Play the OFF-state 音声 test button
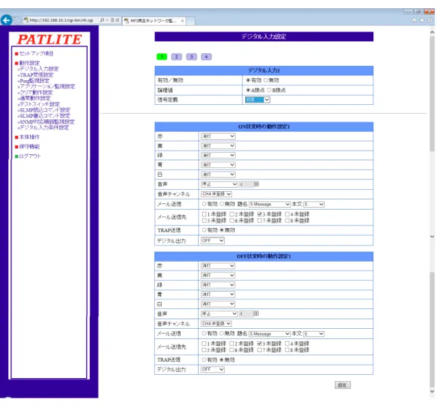The width and height of the screenshot is (437, 409). 256,314
